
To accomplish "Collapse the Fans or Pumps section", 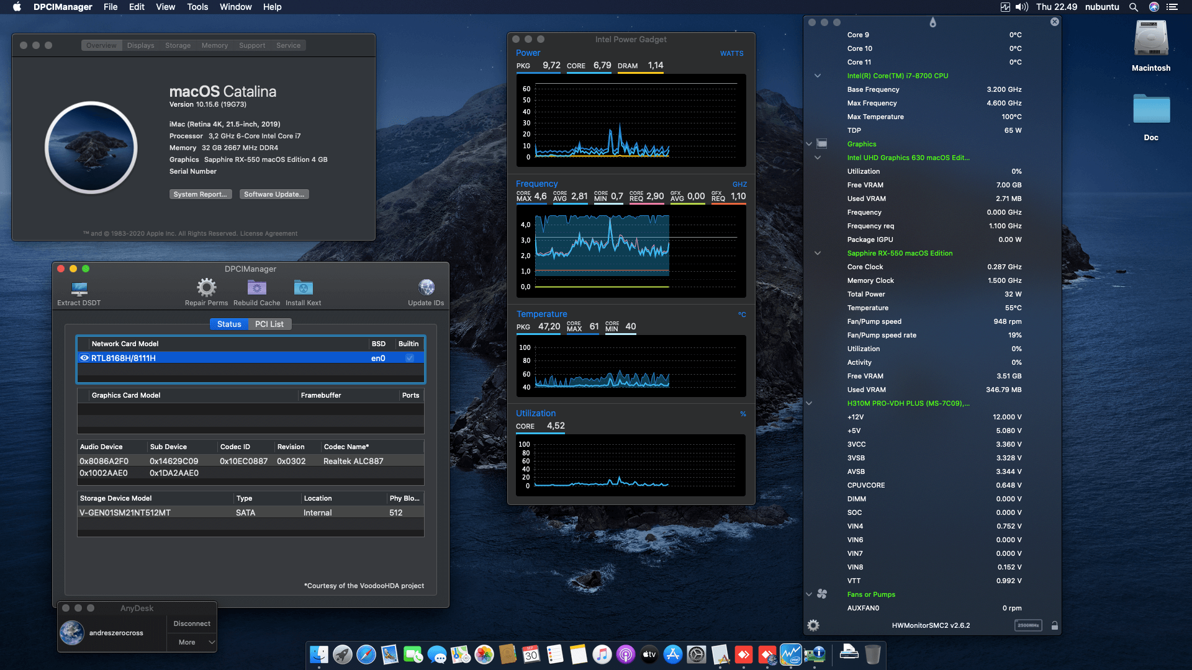I will click(x=809, y=594).
